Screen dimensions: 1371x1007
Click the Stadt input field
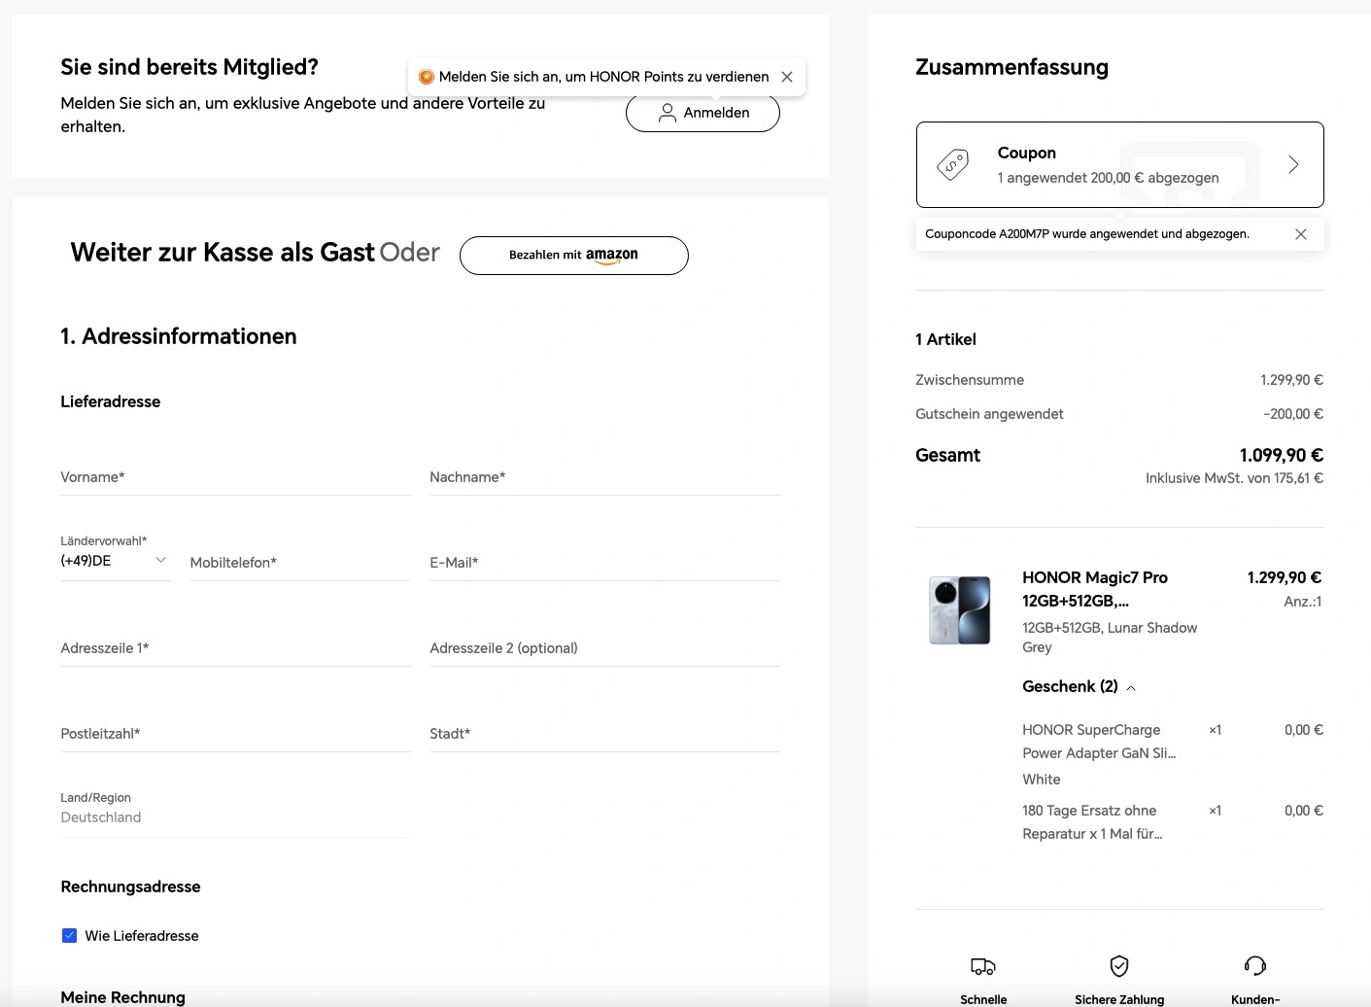[605, 734]
